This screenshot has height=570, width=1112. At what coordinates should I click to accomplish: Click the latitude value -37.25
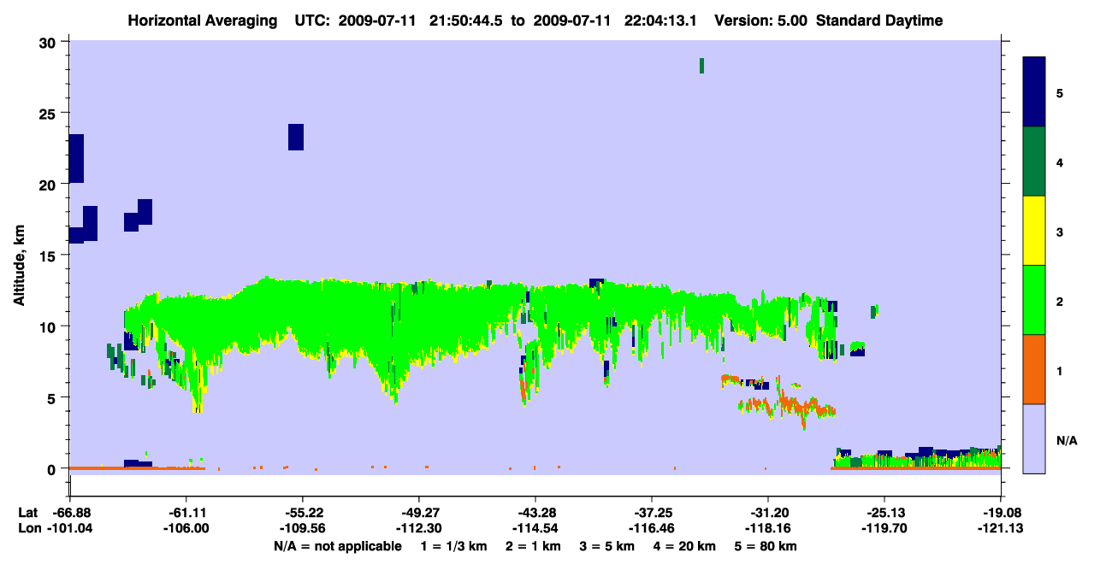(652, 513)
